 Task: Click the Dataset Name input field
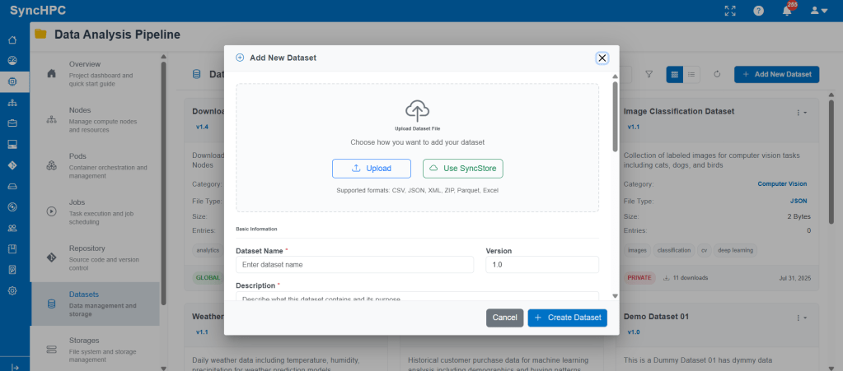(354, 265)
